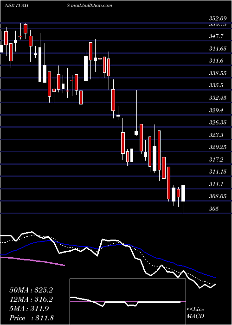
Task: Pick the 311.1 price axis label
Action: [216, 184]
